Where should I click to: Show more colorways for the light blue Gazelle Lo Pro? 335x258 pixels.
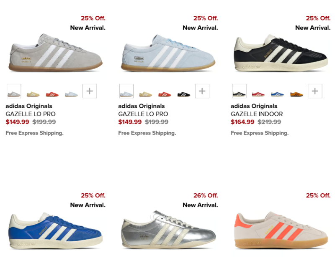coord(202,91)
